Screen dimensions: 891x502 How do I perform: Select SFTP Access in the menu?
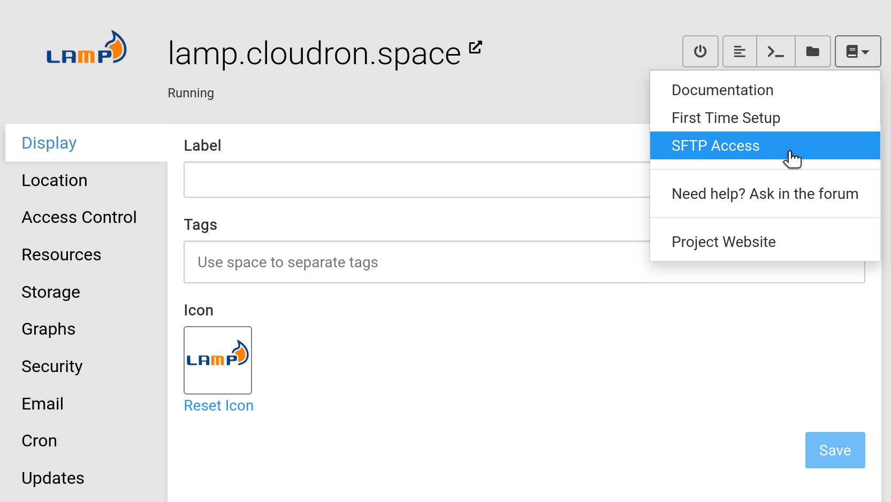pyautogui.click(x=715, y=146)
